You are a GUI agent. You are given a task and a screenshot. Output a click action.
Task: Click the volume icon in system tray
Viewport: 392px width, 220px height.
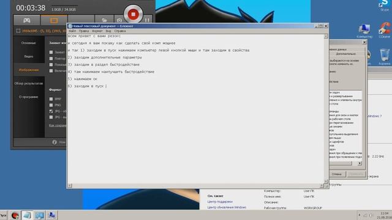(x=371, y=215)
